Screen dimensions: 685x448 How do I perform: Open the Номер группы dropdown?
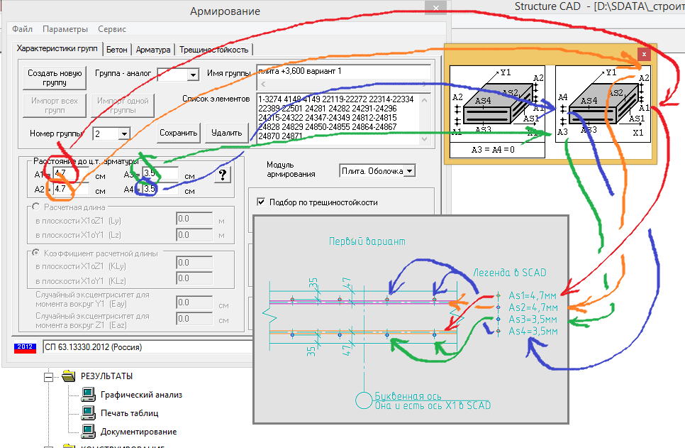coord(111,134)
